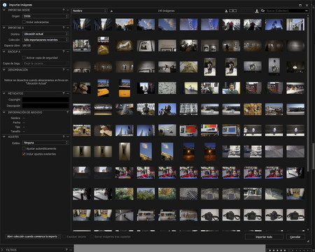Viewport: 315px width, 252px height.
Task: Click the Cancelar button
Action: (x=295, y=237)
